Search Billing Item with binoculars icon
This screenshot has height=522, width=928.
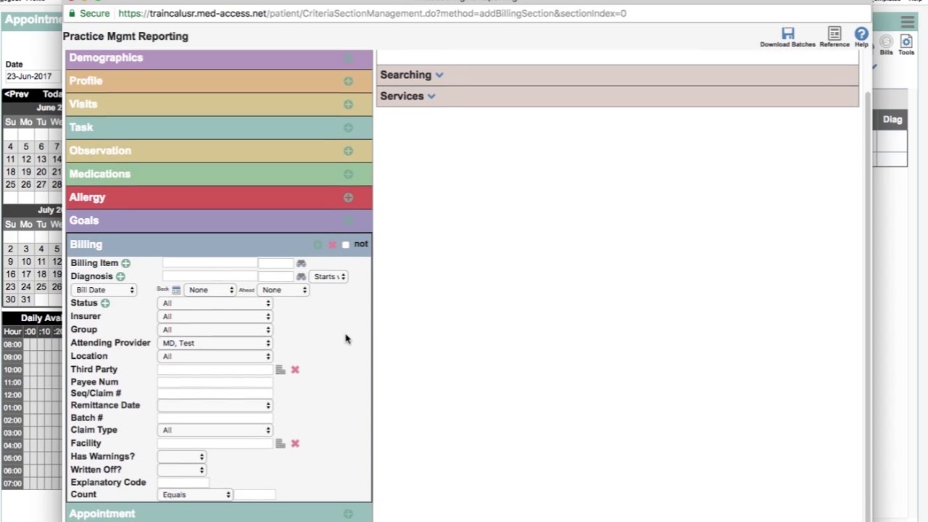click(301, 263)
